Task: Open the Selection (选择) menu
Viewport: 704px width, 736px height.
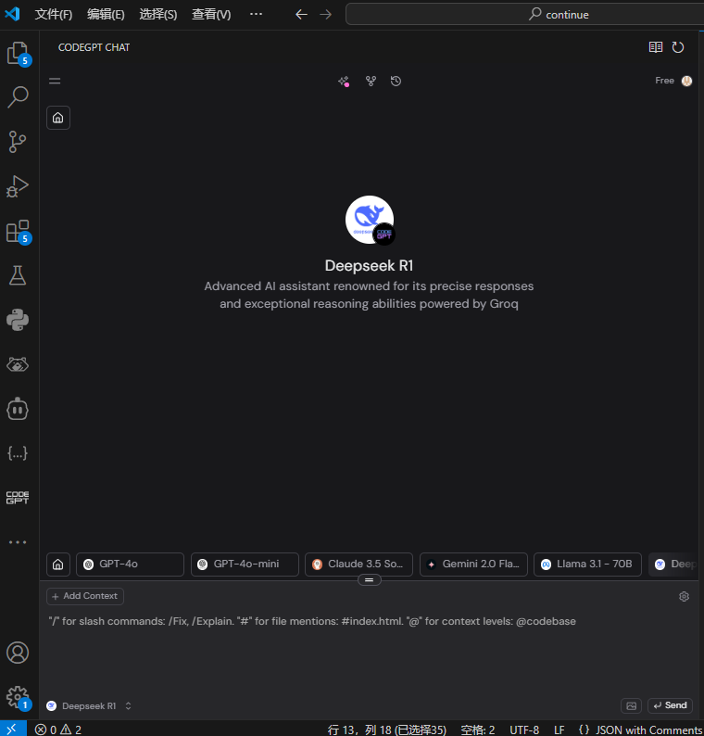Action: [x=158, y=15]
